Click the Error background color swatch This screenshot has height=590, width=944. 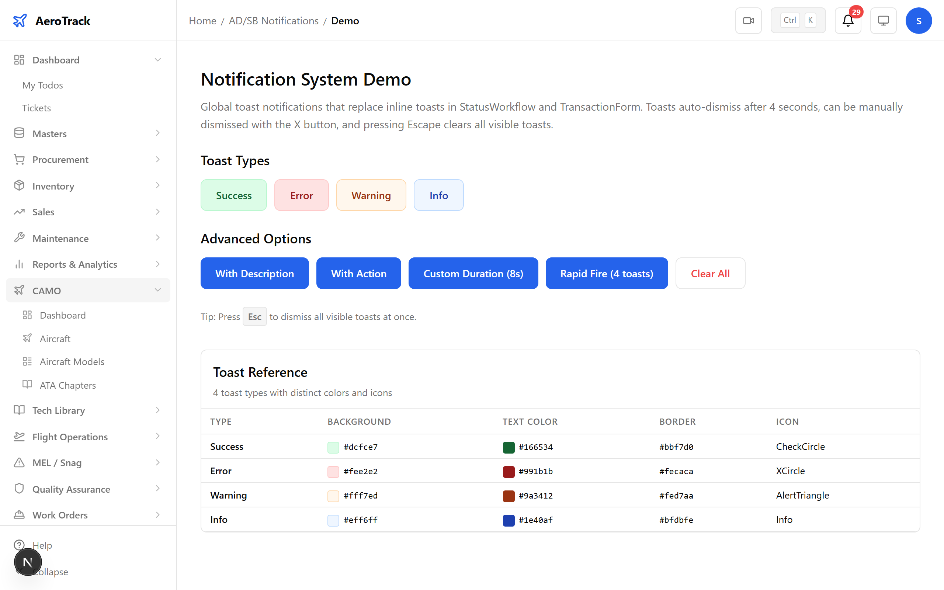click(333, 472)
